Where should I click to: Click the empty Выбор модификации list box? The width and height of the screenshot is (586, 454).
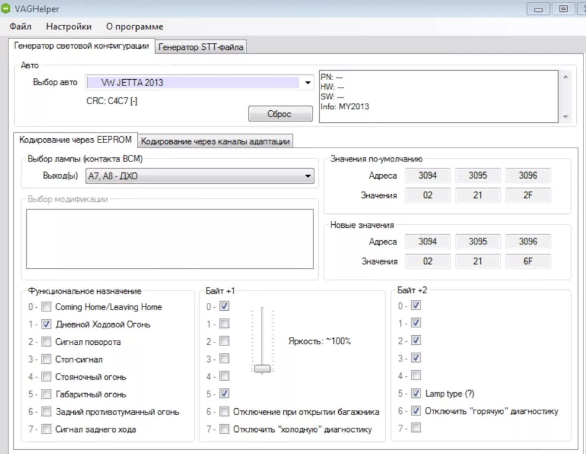coord(170,239)
